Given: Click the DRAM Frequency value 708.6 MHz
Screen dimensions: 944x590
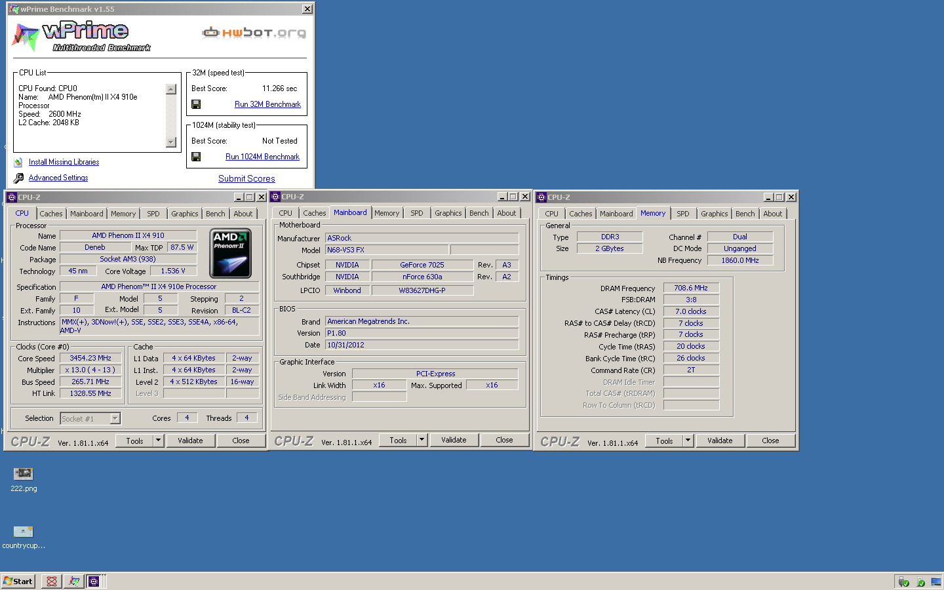Looking at the screenshot, I should pyautogui.click(x=691, y=288).
